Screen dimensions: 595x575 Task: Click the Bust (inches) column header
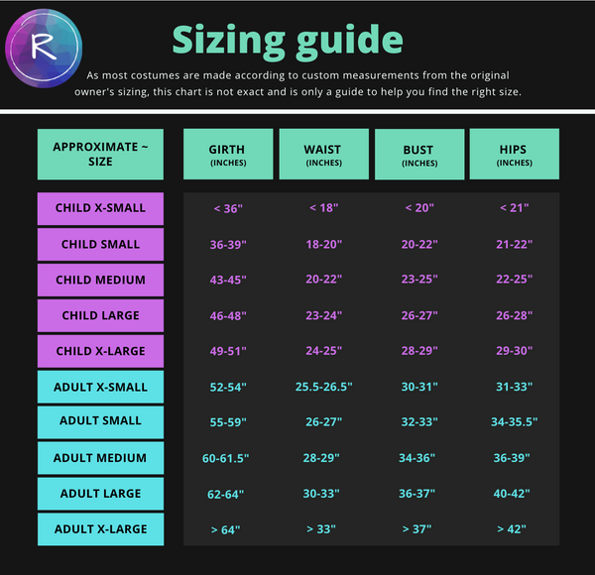pos(418,154)
